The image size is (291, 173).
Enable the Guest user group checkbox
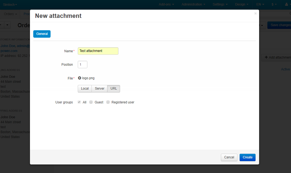coord(91,102)
